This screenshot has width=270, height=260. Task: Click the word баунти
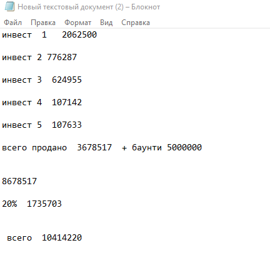tap(147, 147)
